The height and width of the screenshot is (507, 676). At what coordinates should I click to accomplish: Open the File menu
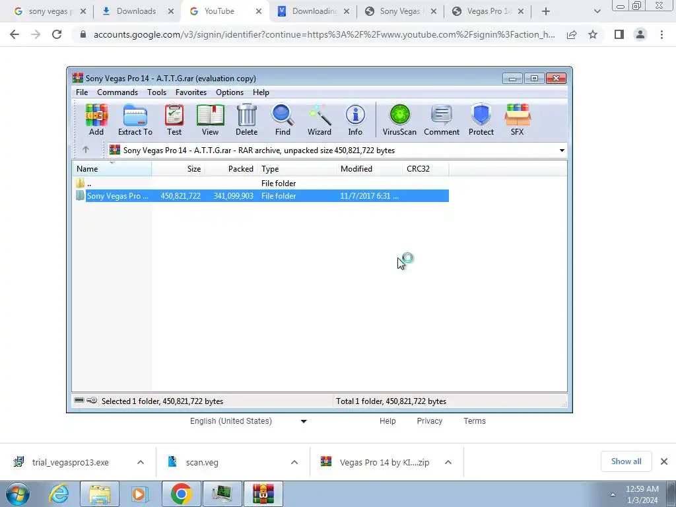pos(82,92)
